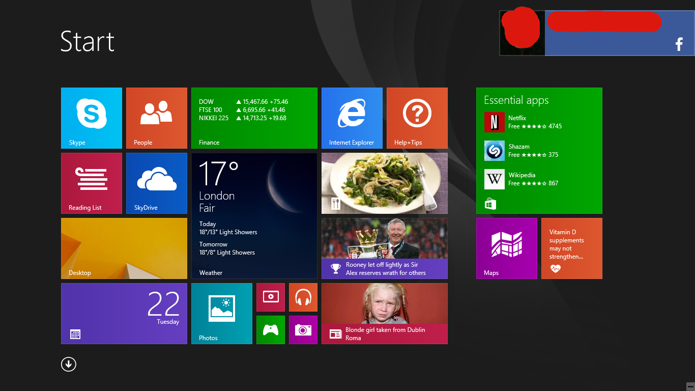Click the heart icon on Health tile

pyautogui.click(x=555, y=269)
